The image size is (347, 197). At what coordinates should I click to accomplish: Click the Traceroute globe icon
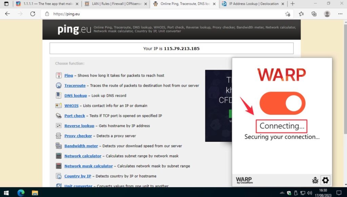59,85
